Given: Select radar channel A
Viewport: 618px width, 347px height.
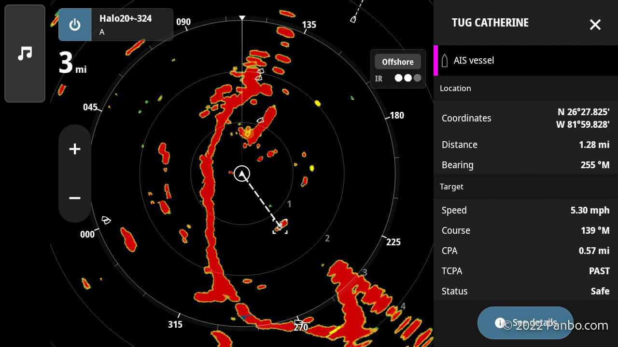Looking at the screenshot, I should [x=101, y=32].
